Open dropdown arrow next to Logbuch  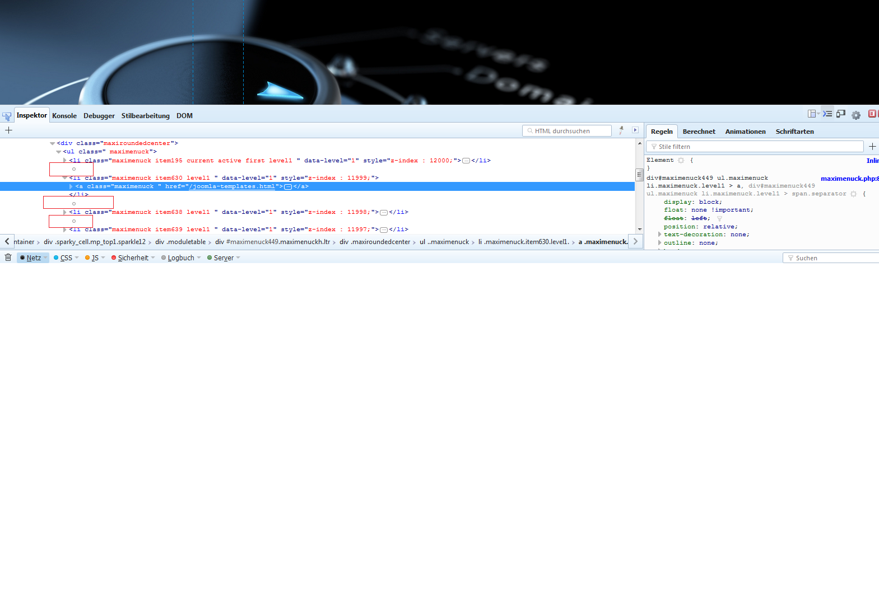click(x=198, y=257)
